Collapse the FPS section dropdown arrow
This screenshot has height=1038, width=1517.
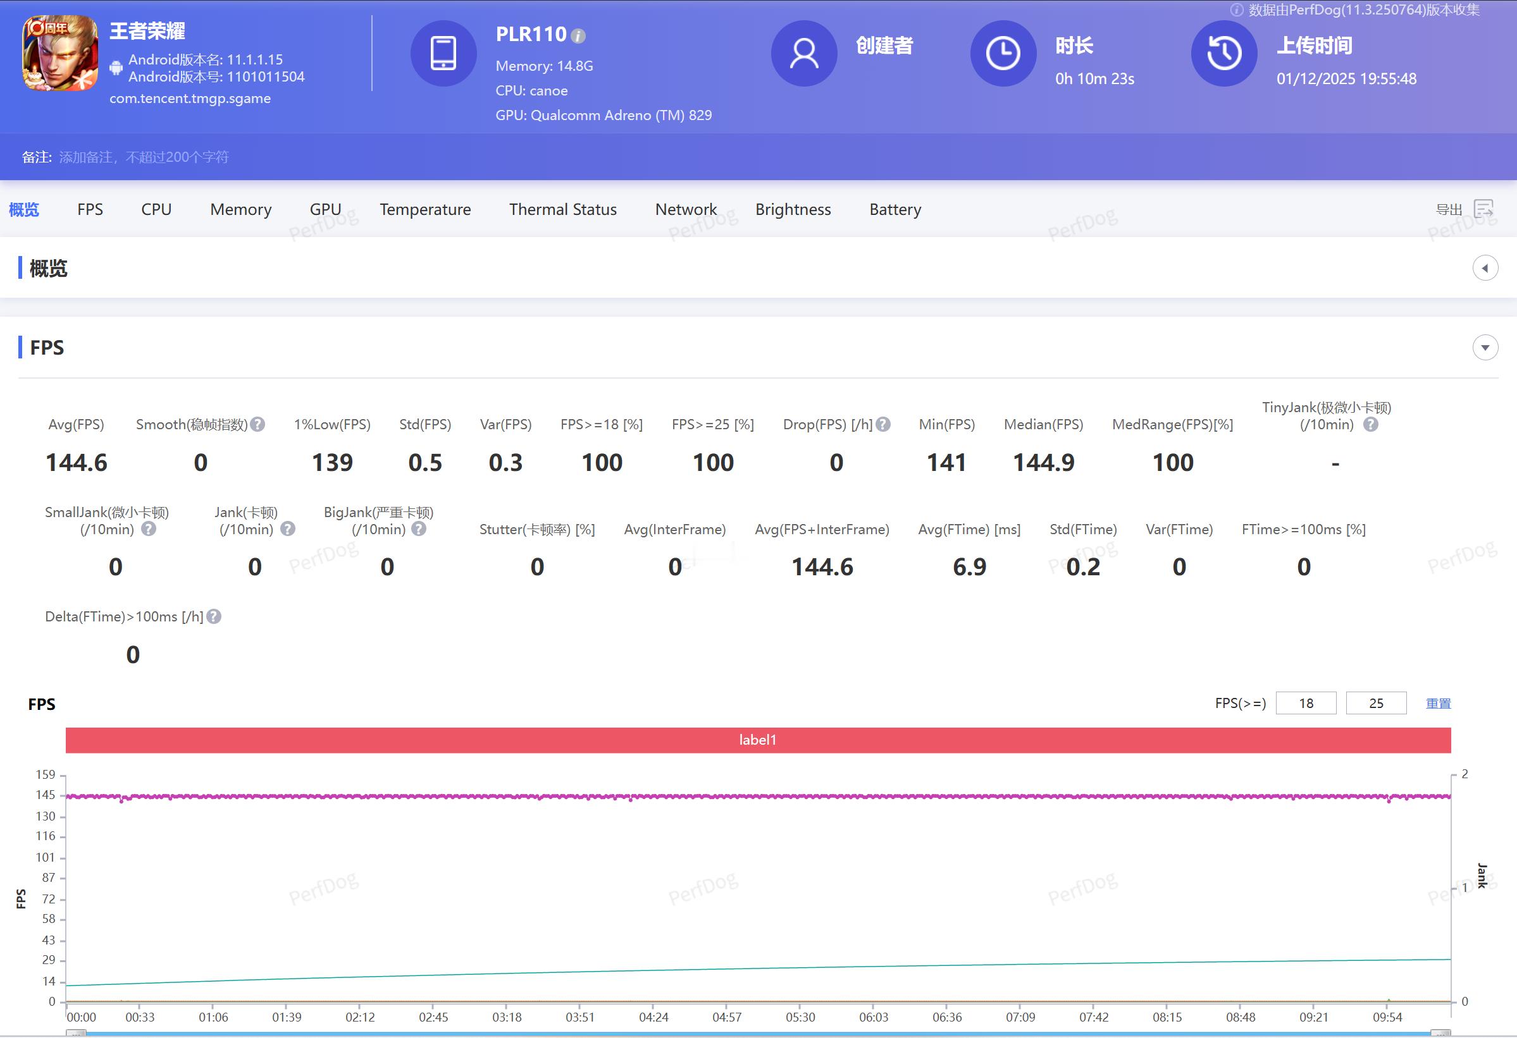(1485, 348)
